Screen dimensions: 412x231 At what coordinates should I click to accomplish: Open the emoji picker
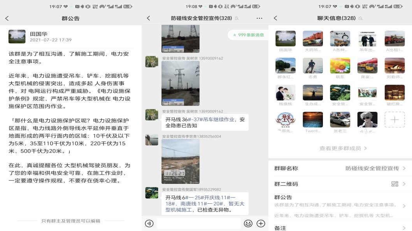[248, 224]
